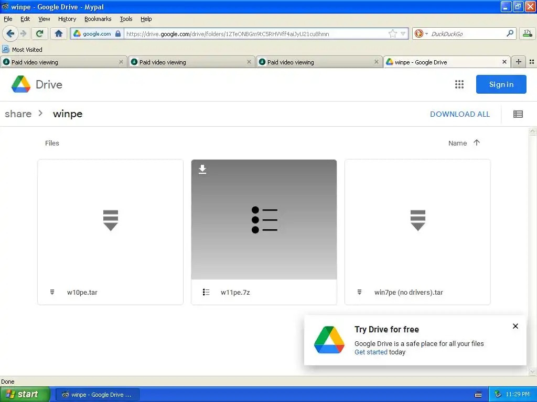537x402 pixels.
Task: Click the keyboard icon in the taskbar
Action: tap(478, 395)
